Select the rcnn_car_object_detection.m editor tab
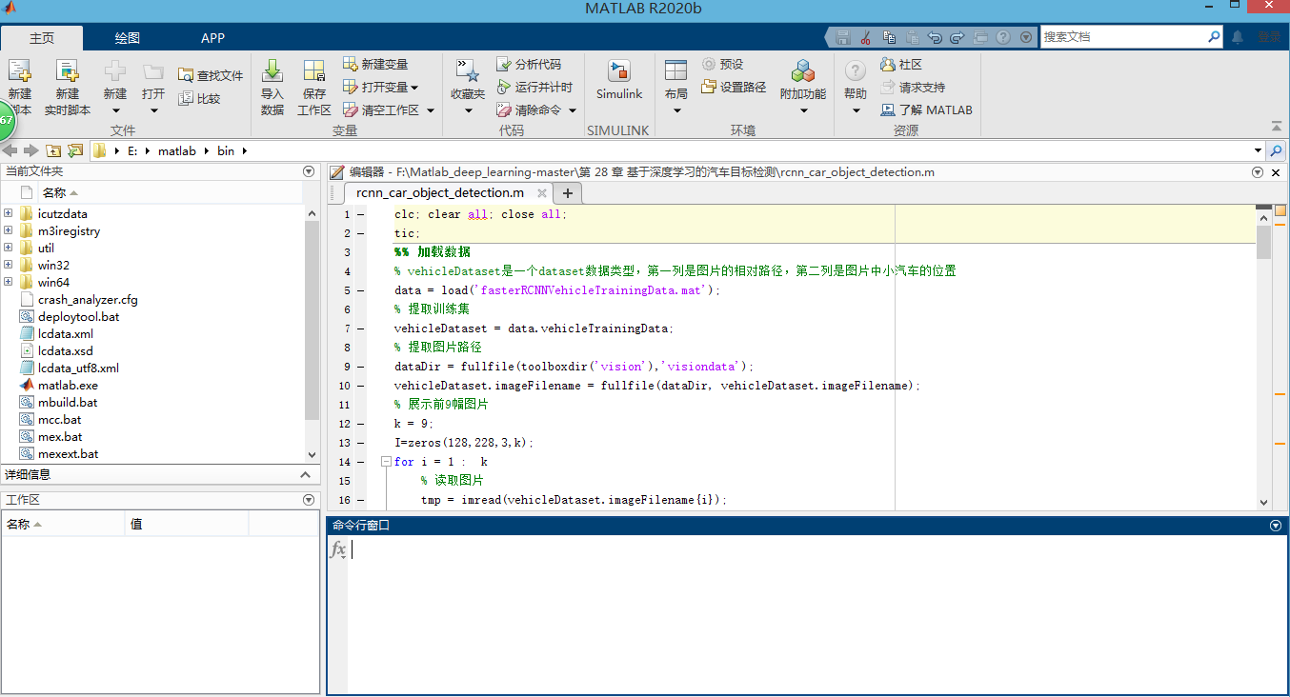Viewport: 1290px width, 697px height. (x=440, y=192)
